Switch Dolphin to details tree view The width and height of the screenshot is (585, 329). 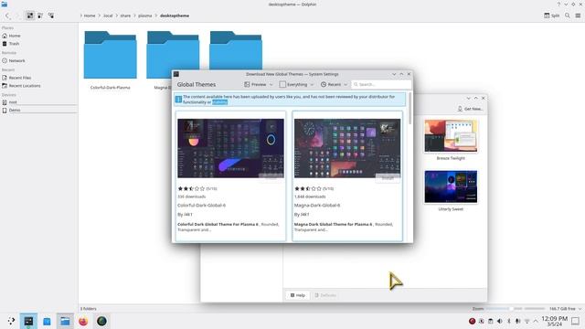51,16
